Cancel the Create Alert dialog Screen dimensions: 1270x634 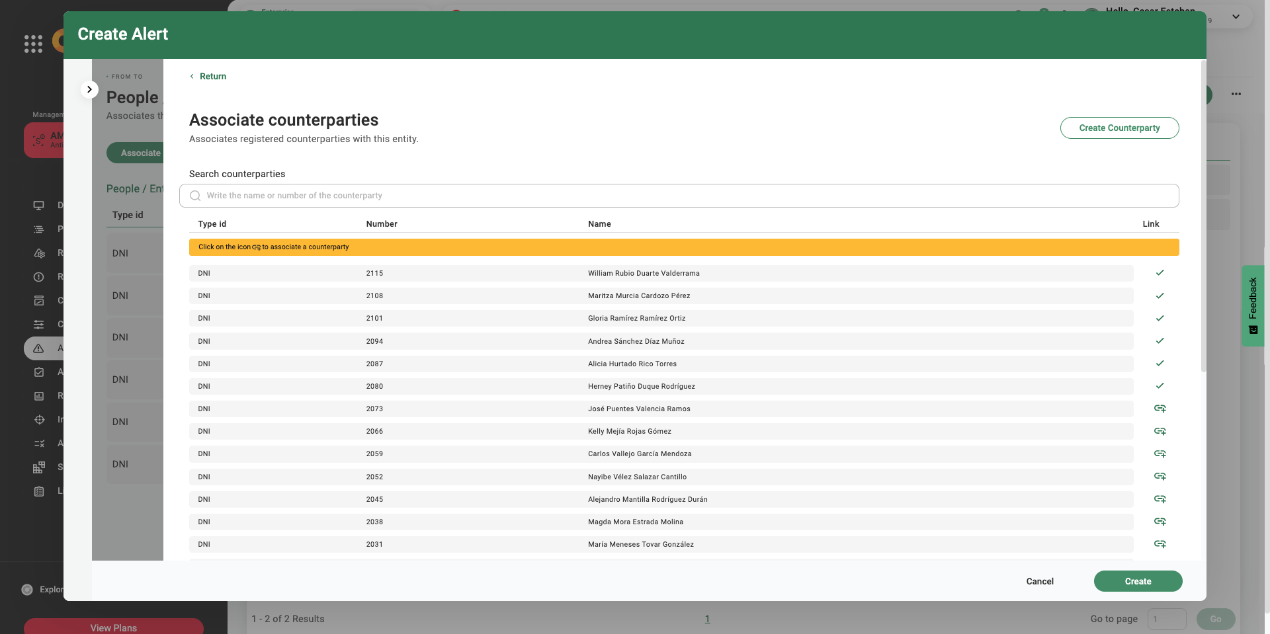click(1040, 581)
